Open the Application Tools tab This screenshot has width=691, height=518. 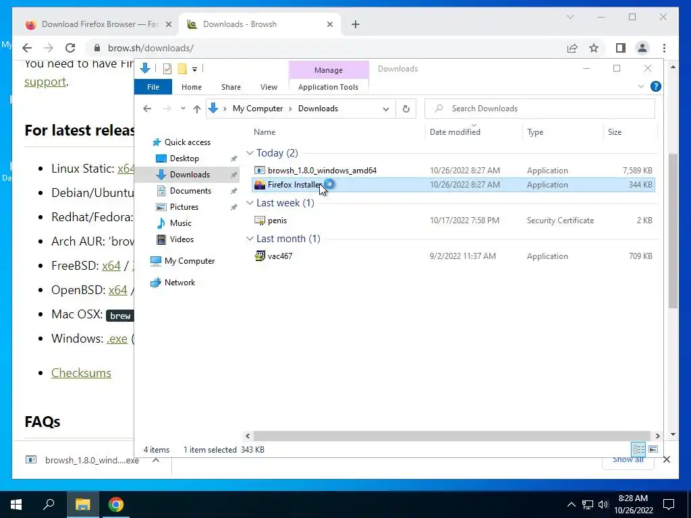(329, 87)
